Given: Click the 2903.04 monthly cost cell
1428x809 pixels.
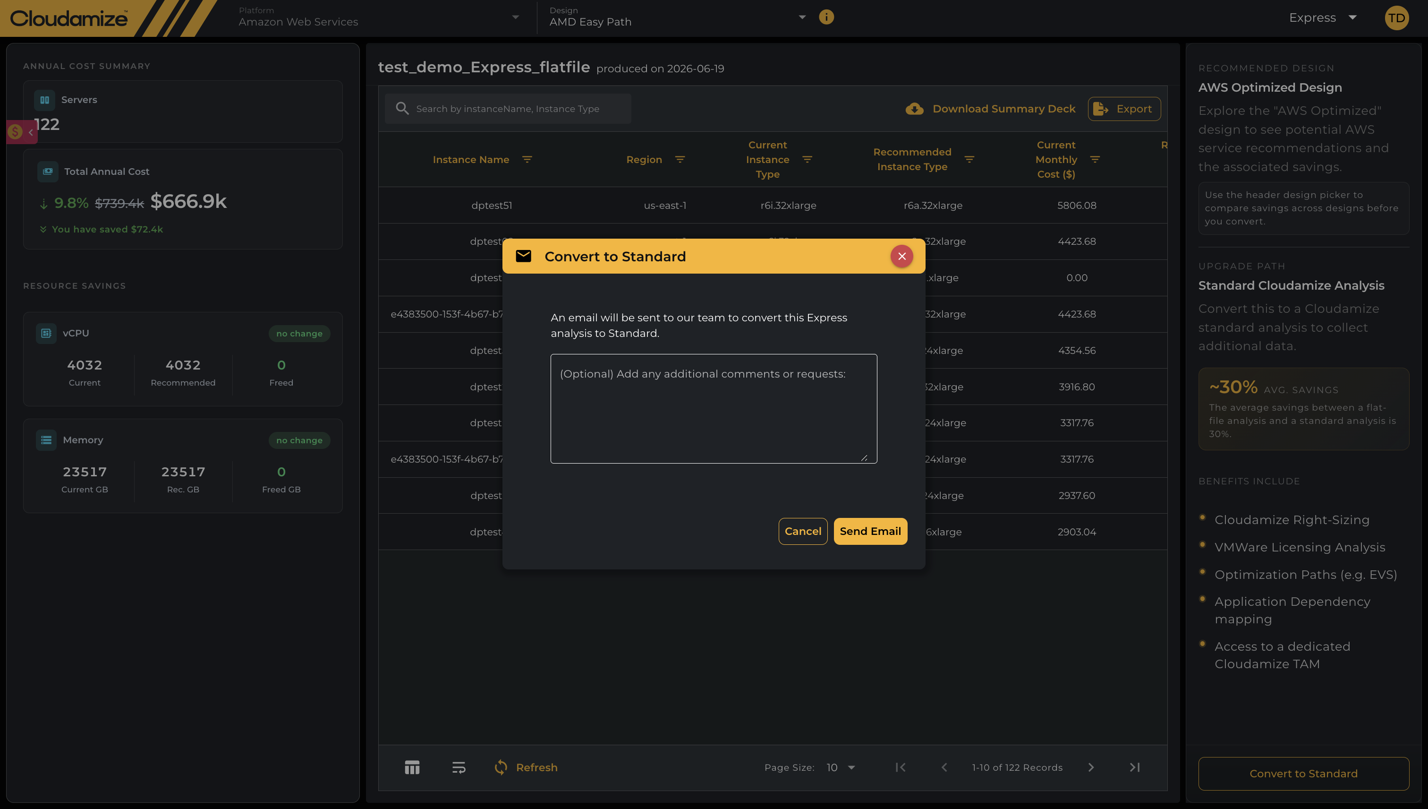Looking at the screenshot, I should click(1077, 532).
